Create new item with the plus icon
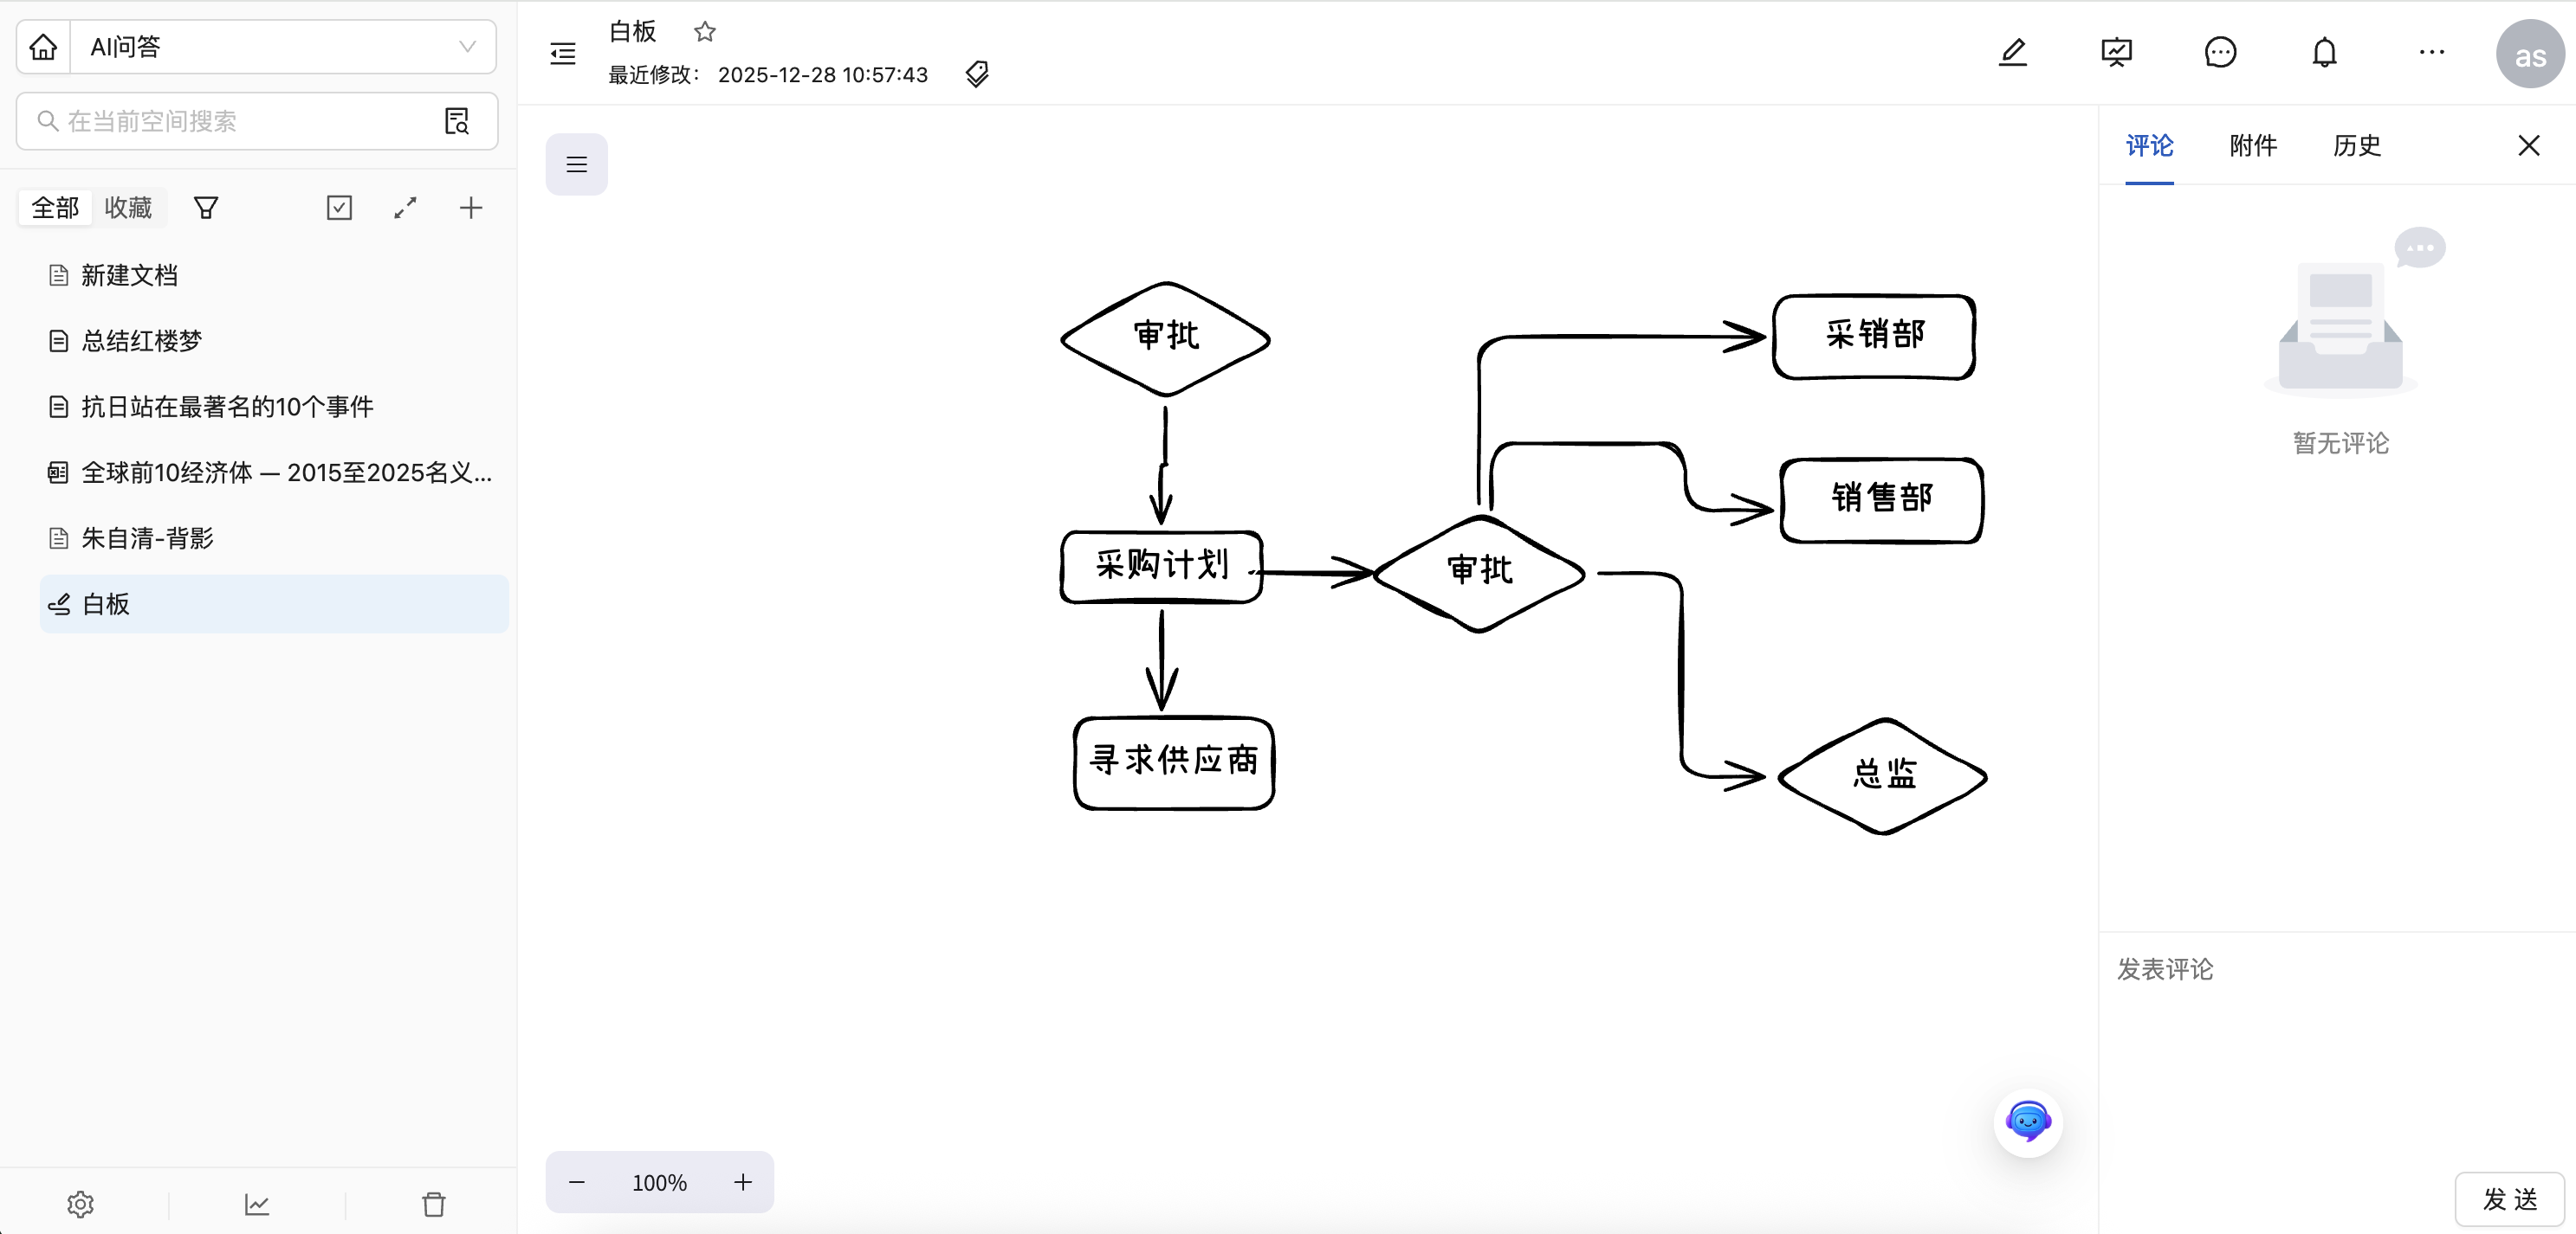This screenshot has width=2576, height=1234. point(471,207)
